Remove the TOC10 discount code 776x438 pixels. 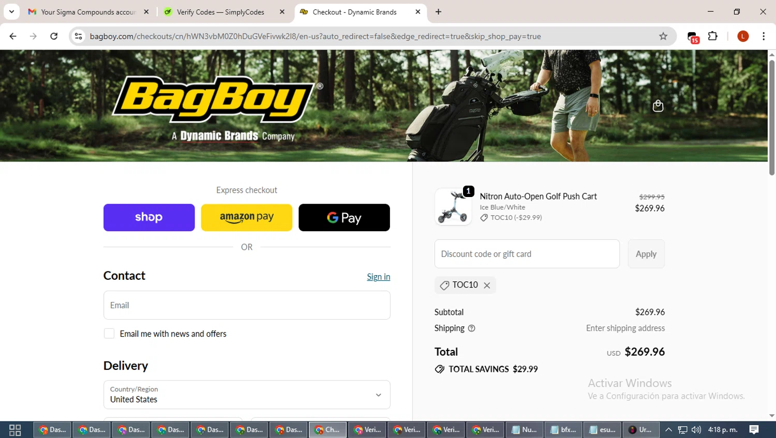[x=487, y=285]
